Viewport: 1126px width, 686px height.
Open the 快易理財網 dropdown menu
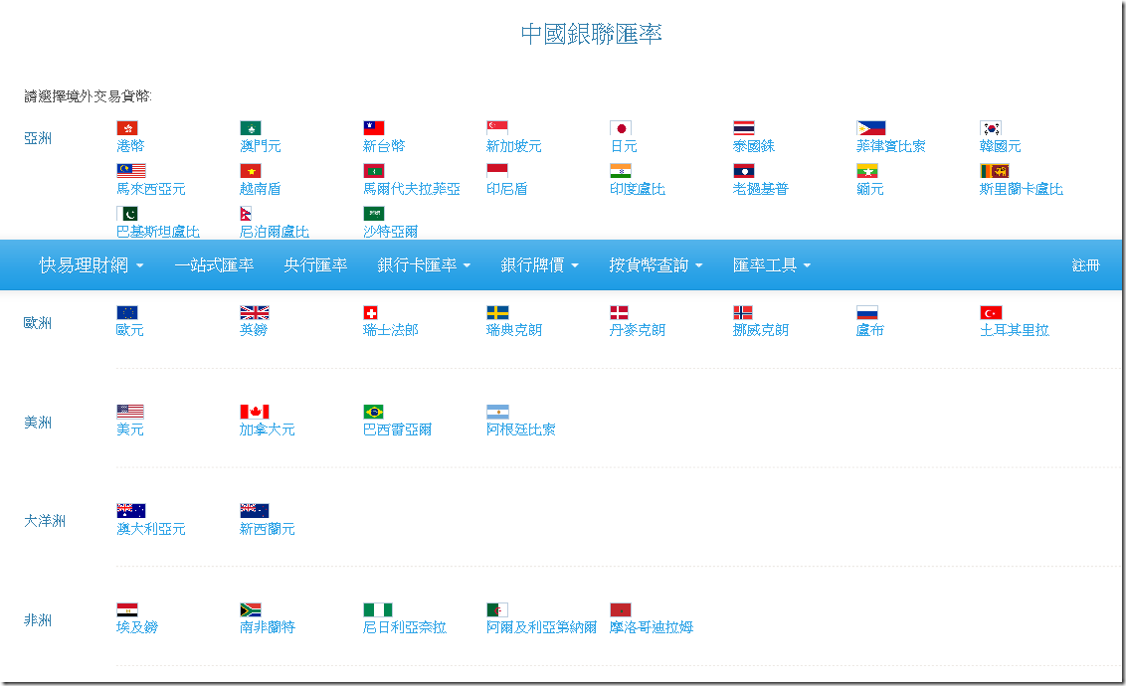pos(92,265)
